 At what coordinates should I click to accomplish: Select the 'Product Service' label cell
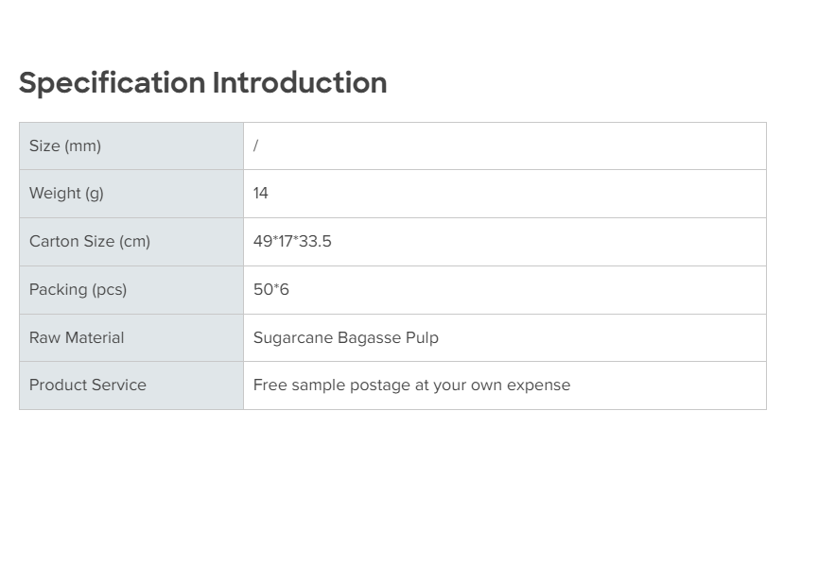[131, 385]
